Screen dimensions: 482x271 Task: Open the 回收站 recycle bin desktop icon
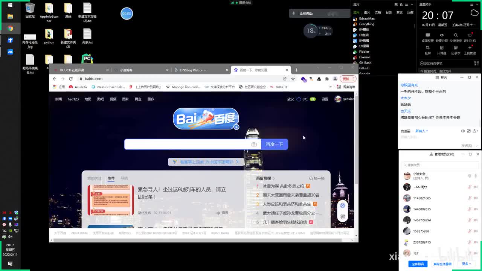30,11
